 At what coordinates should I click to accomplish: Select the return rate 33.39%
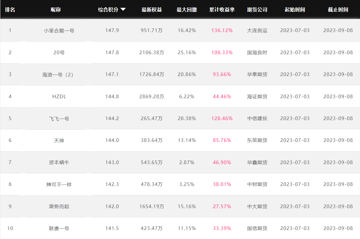click(x=222, y=229)
